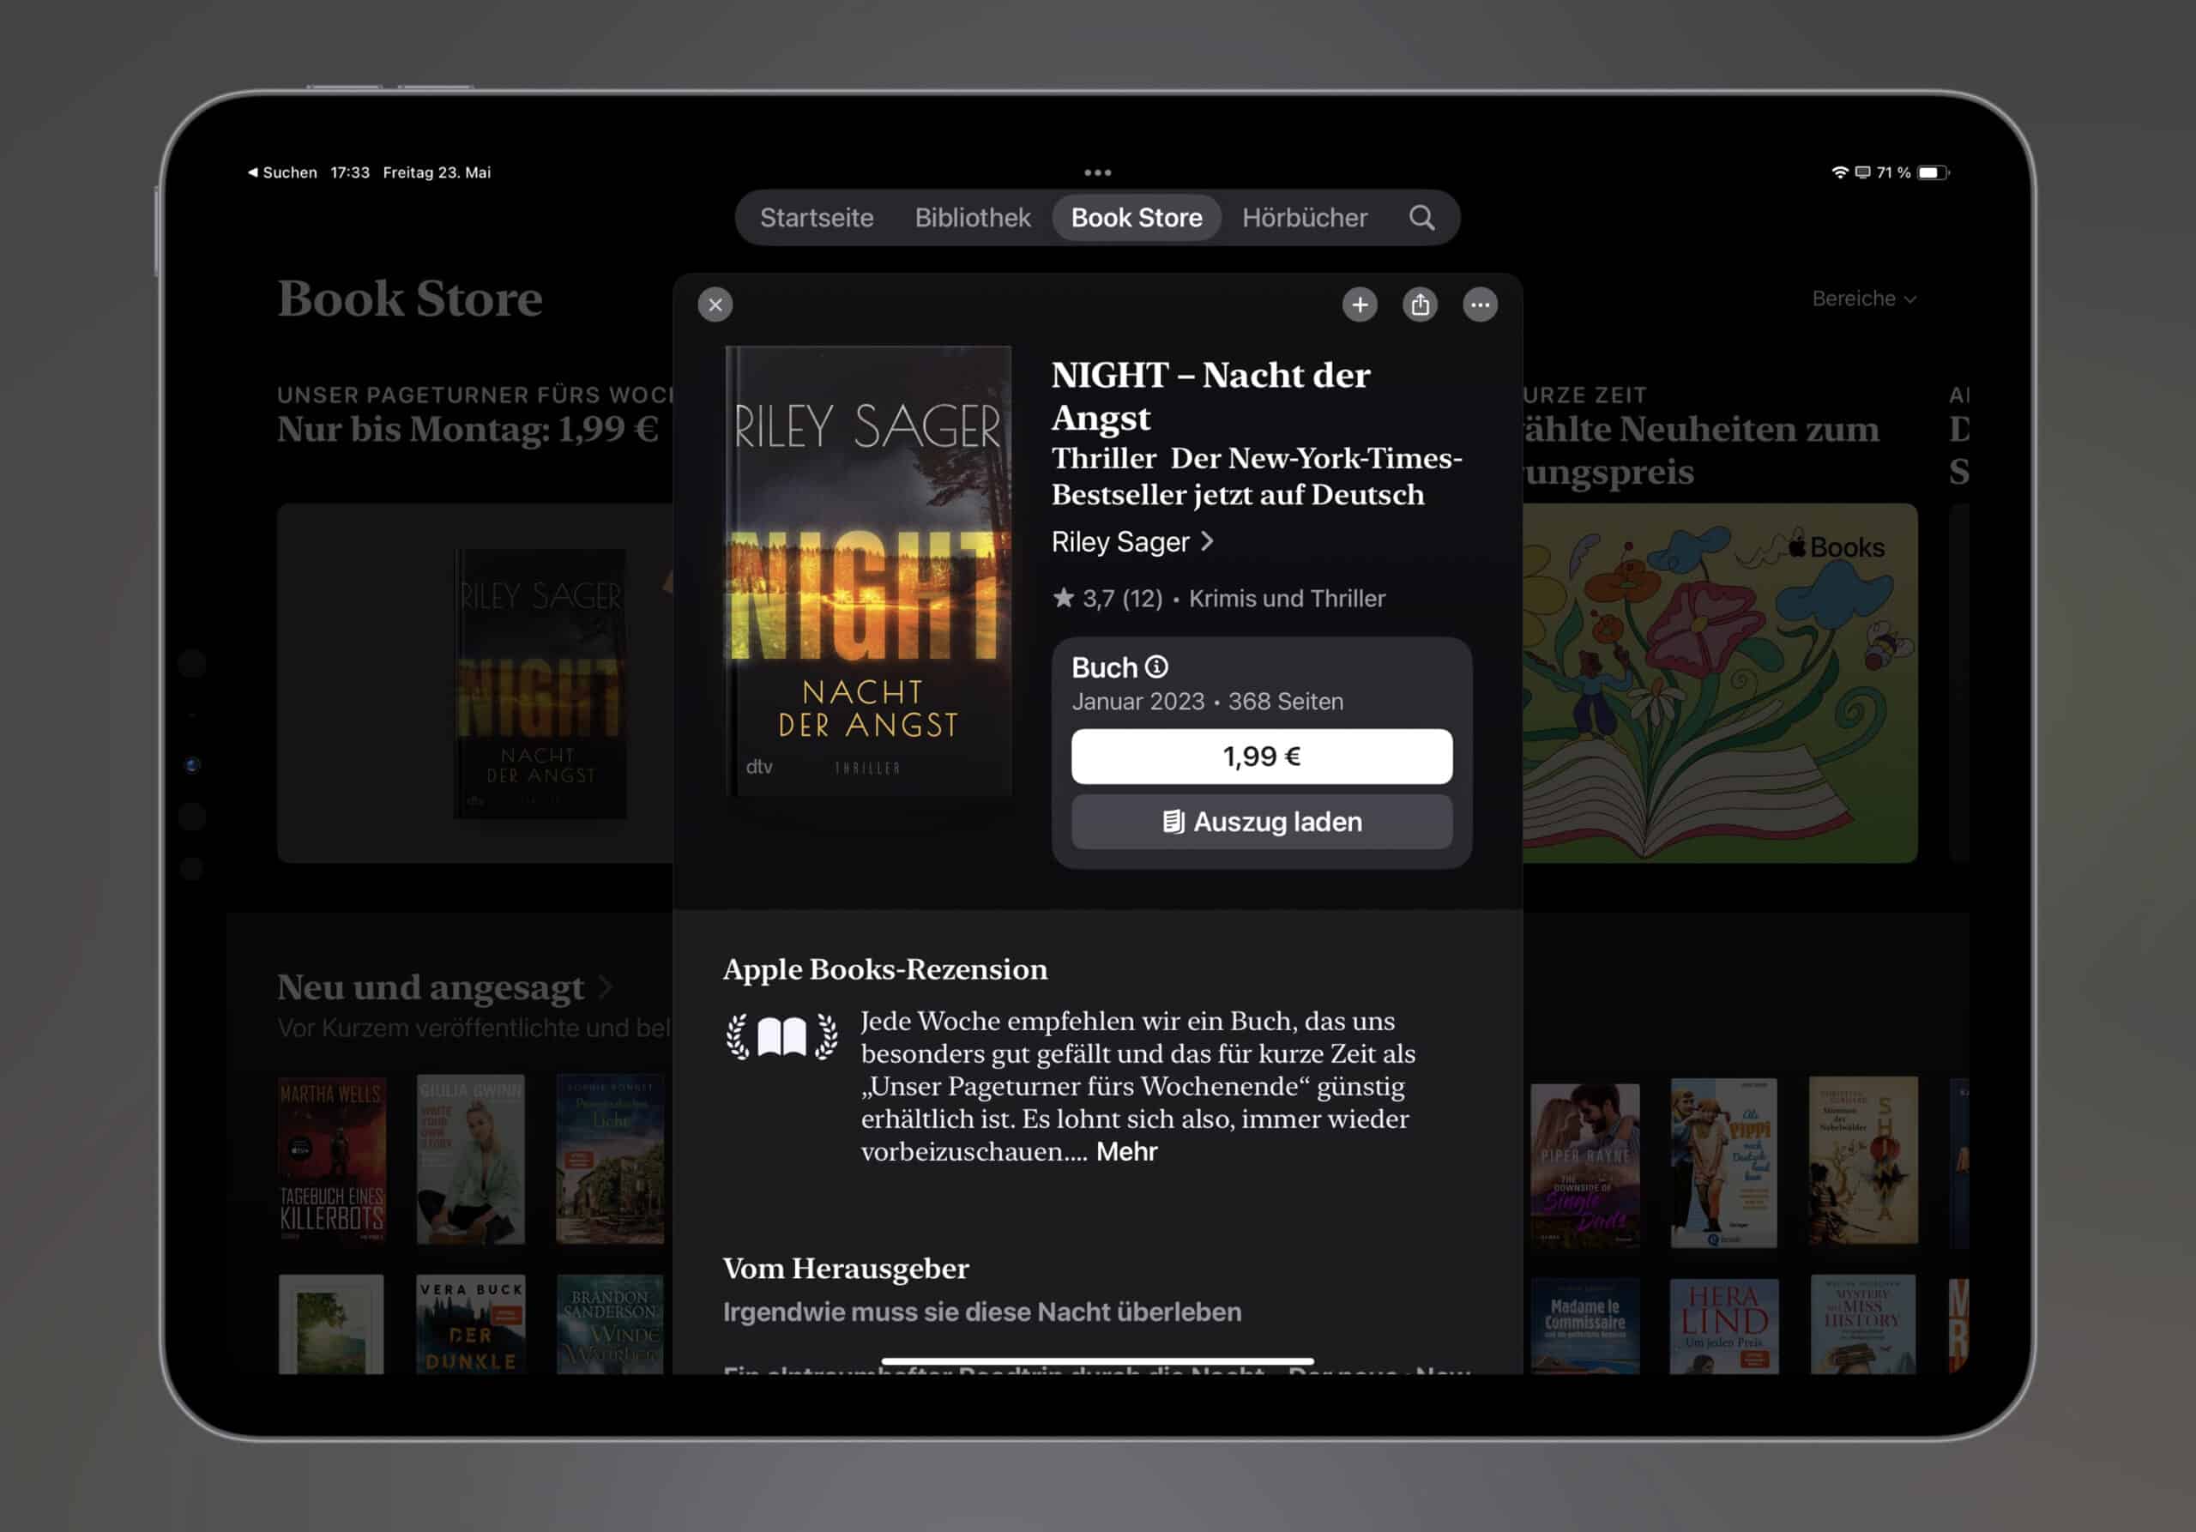Open the Piper Rayne book cover
The height and width of the screenshot is (1532, 2196).
[x=1584, y=1165]
